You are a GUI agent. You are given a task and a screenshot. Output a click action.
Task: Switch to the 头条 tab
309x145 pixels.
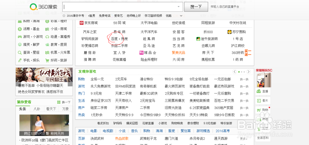point(23,109)
